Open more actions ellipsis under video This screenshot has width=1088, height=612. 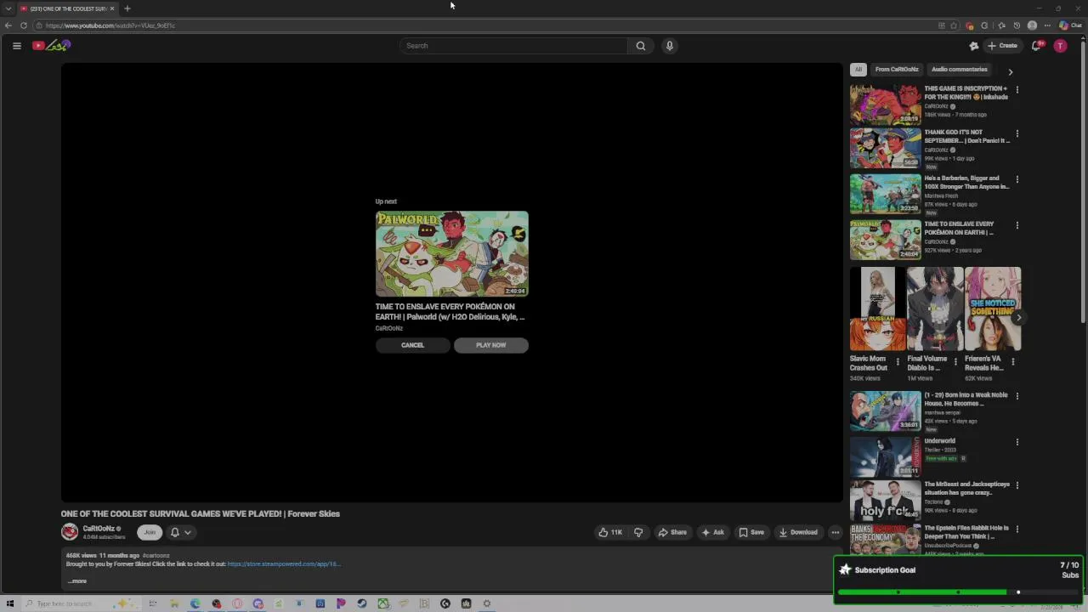[836, 532]
